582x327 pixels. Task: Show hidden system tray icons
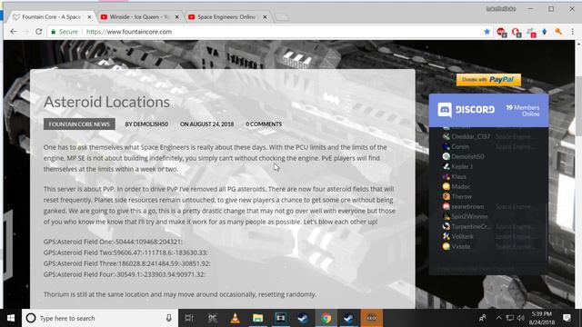[498, 318]
